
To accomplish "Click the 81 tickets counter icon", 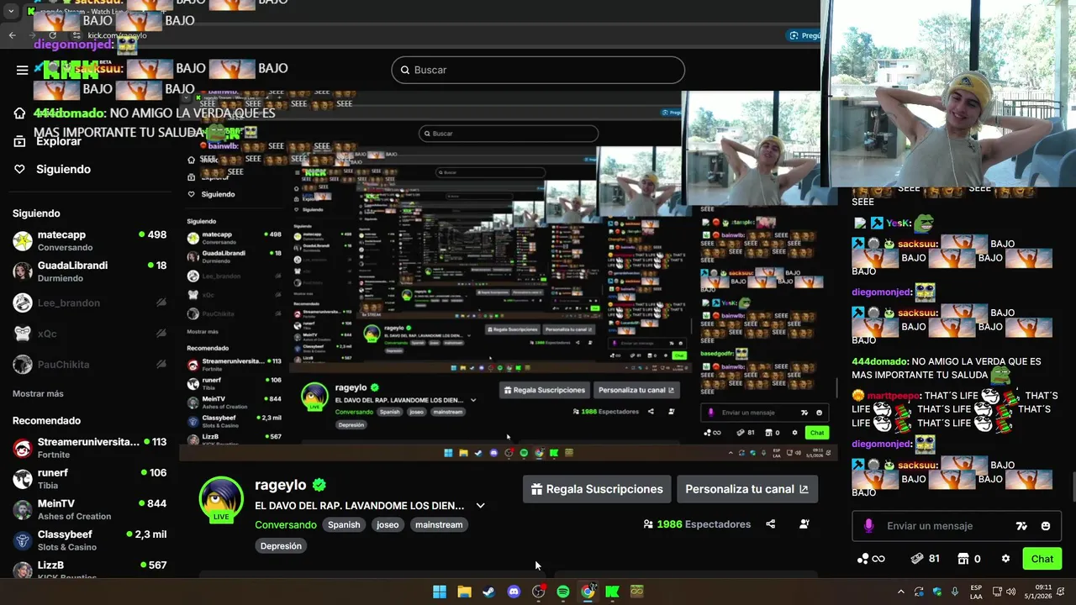I will coord(926,559).
